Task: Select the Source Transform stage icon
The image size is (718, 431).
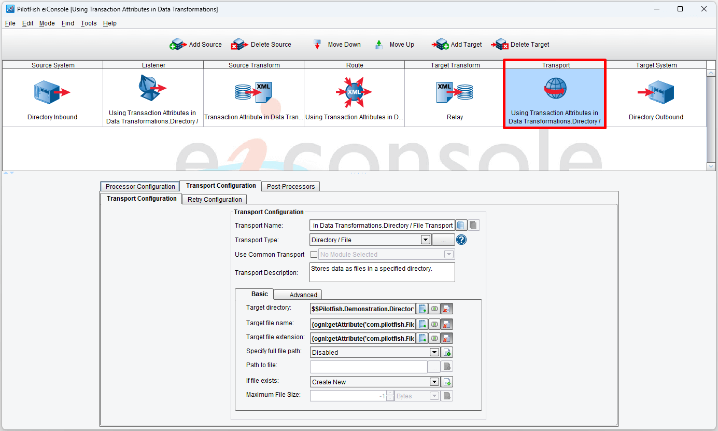Action: 254,92
